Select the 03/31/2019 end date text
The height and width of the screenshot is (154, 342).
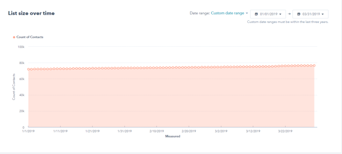311,14
